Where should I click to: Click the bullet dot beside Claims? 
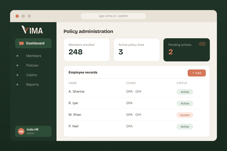[x=17, y=75]
